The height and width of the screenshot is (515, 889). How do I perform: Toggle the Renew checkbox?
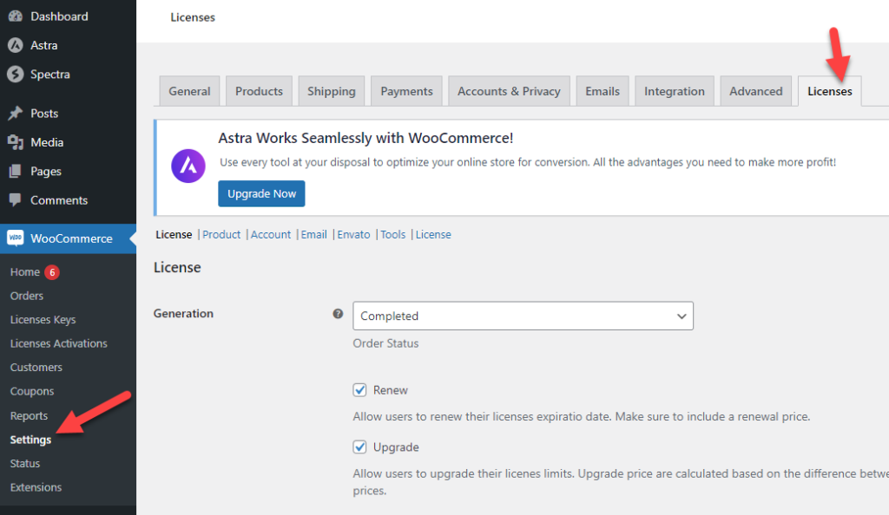359,390
